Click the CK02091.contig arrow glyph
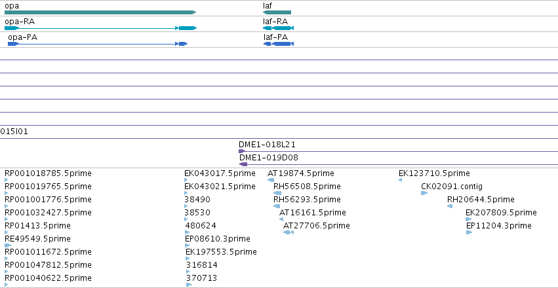The image size is (558, 288). (424, 193)
